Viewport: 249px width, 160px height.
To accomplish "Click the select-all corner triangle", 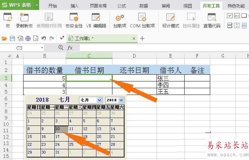I will click(9, 56).
